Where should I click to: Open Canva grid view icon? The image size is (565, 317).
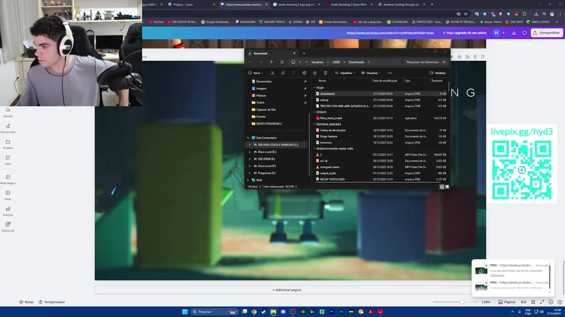[533, 302]
